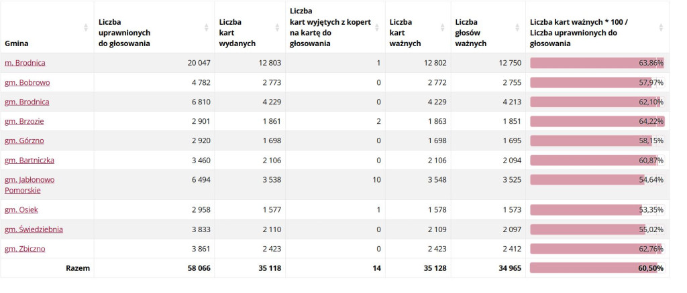Sort by Liczba kart wydanych arrows
Screen dimensions: 687x293
[277, 27]
